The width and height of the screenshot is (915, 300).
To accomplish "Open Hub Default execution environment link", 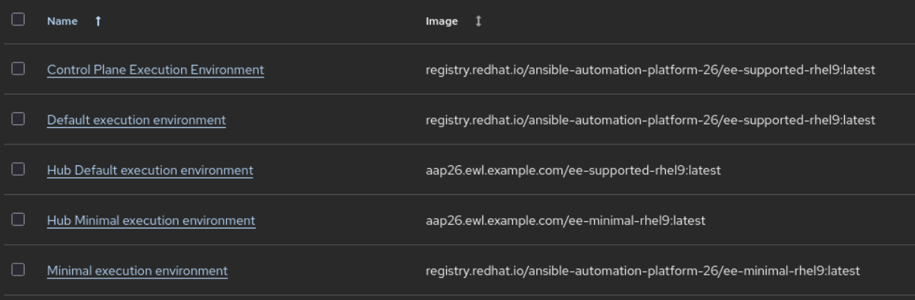I will point(150,170).
